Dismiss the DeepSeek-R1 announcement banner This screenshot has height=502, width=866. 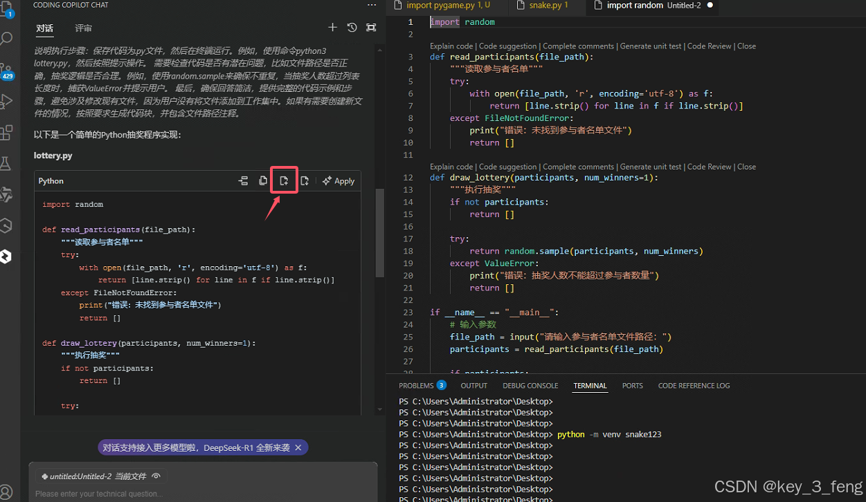[298, 448]
